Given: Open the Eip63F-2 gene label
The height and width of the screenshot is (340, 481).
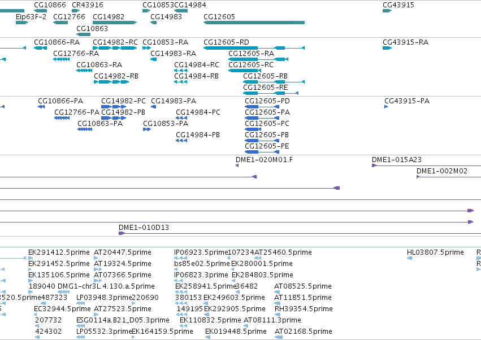Looking at the screenshot, I should click(x=31, y=16).
